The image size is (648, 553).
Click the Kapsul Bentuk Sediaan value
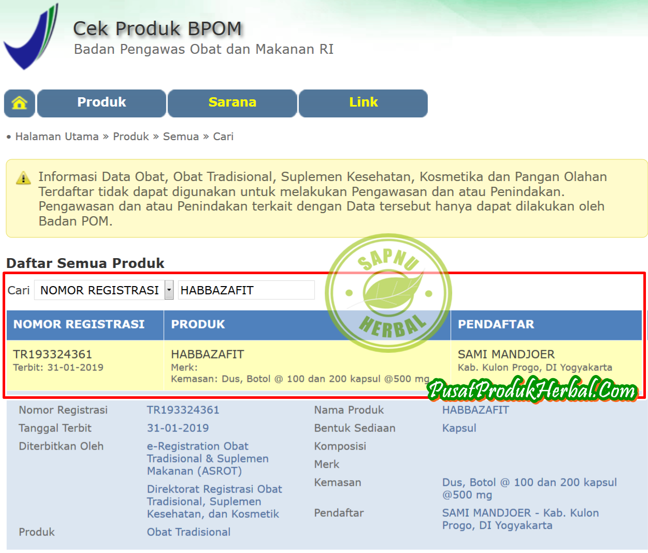point(459,428)
